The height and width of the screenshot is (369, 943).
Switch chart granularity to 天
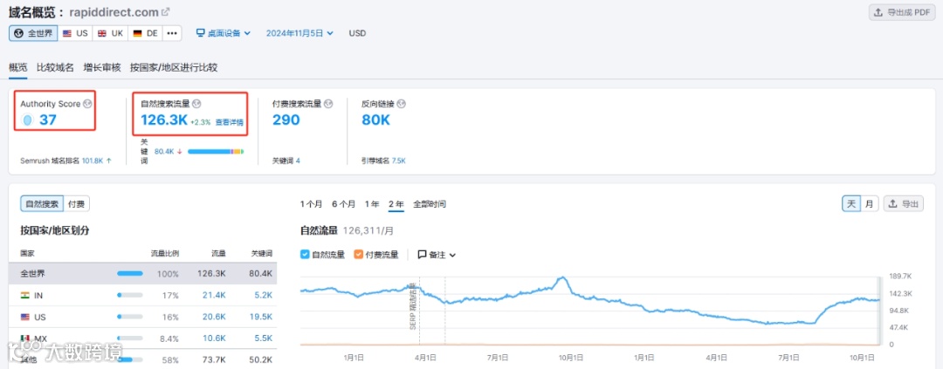pos(851,204)
